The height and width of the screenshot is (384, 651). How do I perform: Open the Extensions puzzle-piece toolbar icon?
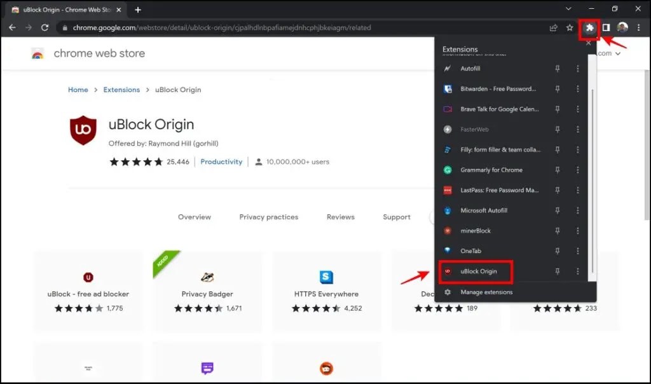tap(589, 28)
